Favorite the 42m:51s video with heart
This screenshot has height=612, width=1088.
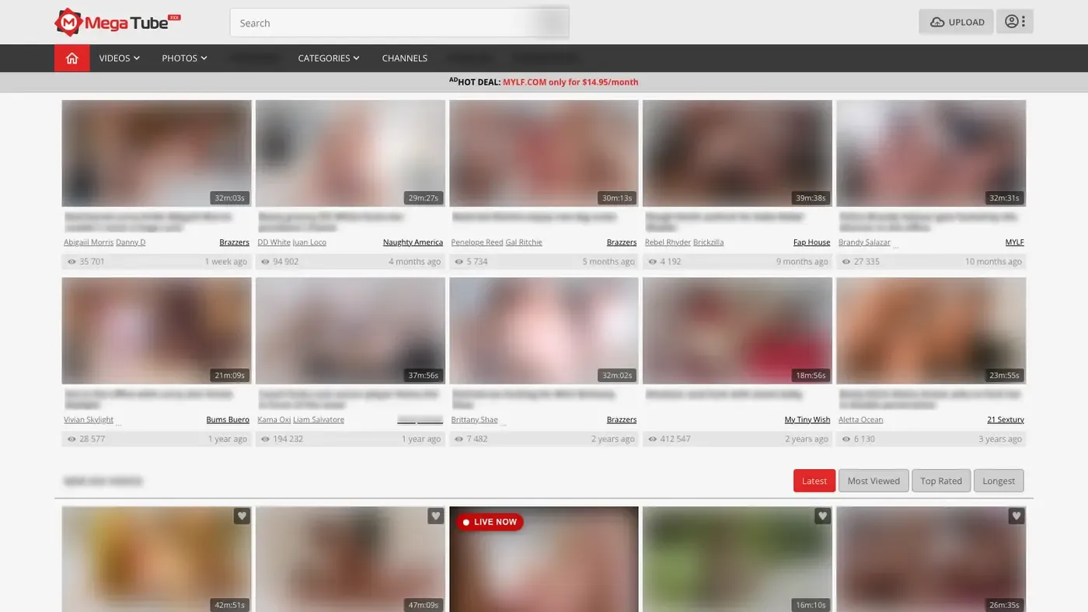point(242,516)
